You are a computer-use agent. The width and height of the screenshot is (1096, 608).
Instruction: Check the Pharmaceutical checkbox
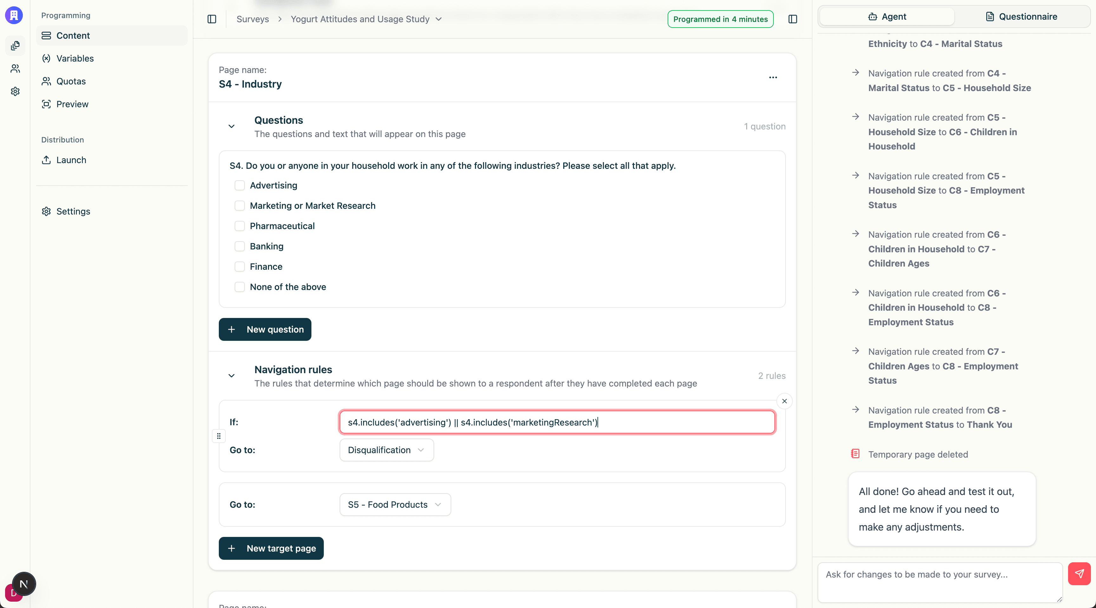[x=240, y=226]
